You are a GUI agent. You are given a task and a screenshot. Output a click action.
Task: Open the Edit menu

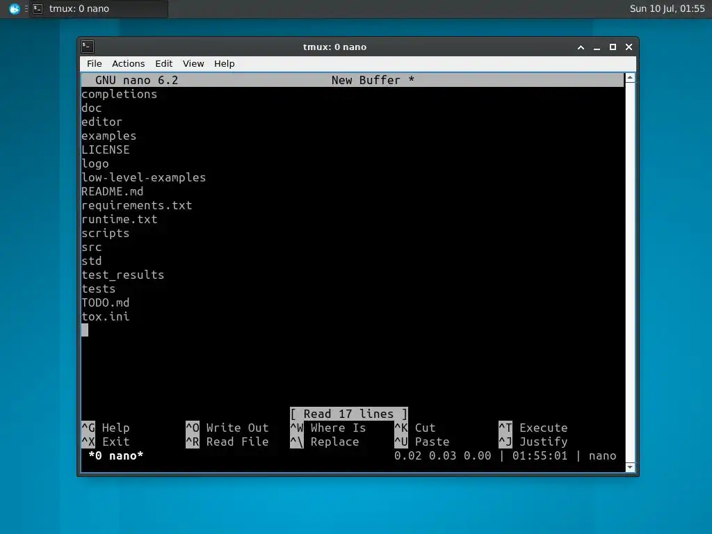[163, 63]
